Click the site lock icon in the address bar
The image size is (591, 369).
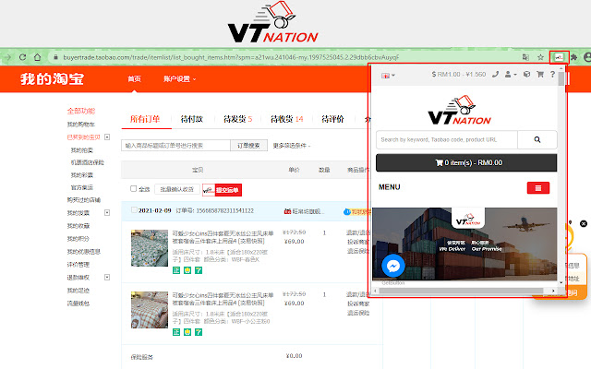(55, 57)
